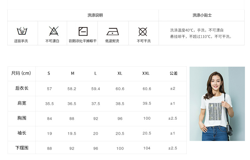Click the hand wash symbol icon
Viewport: 250px width, 160px height.
pos(22,31)
